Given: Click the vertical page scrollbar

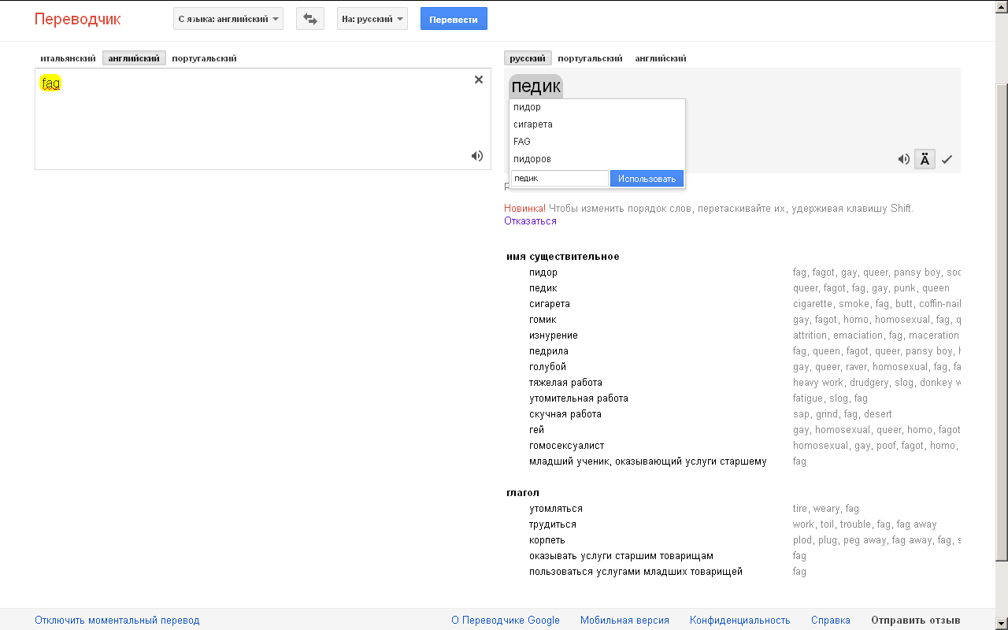Looking at the screenshot, I should tap(1001, 315).
